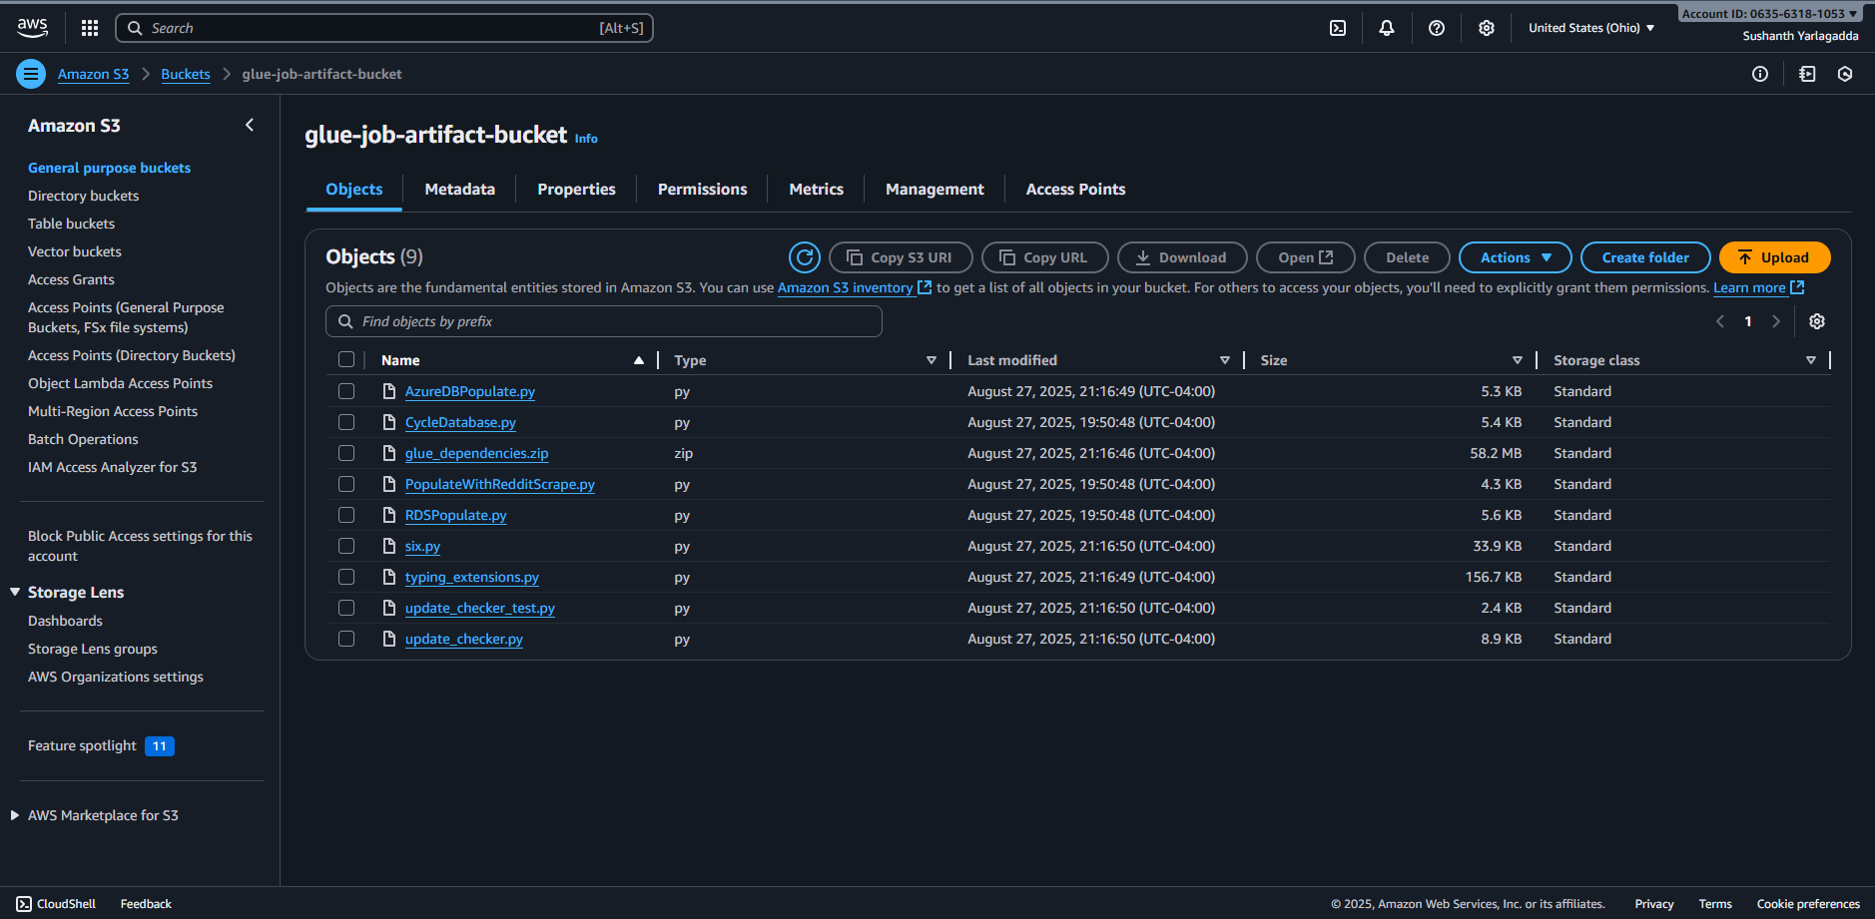Click the CloudShell icon in footer
Viewport: 1875px width, 919px height.
(x=24, y=904)
